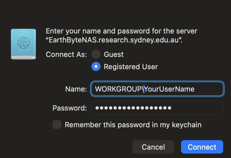Screen dimensions: 231x158
Task: Click the "Connect As:" label
Action: (66, 54)
